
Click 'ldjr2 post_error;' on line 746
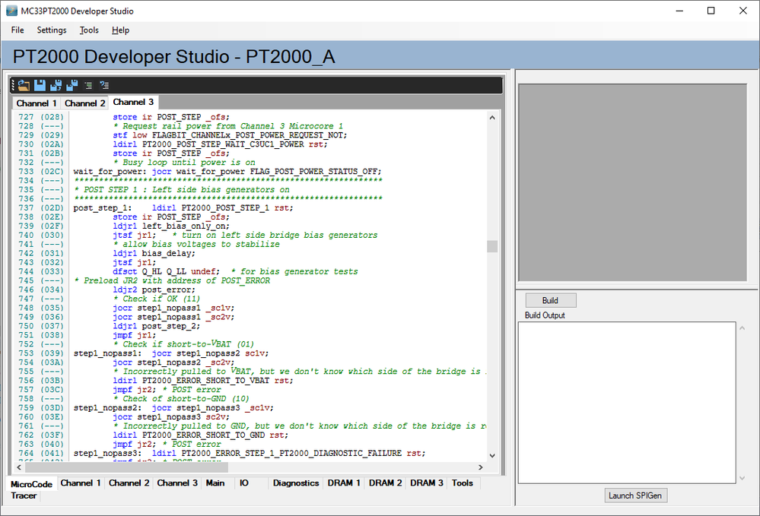click(154, 290)
